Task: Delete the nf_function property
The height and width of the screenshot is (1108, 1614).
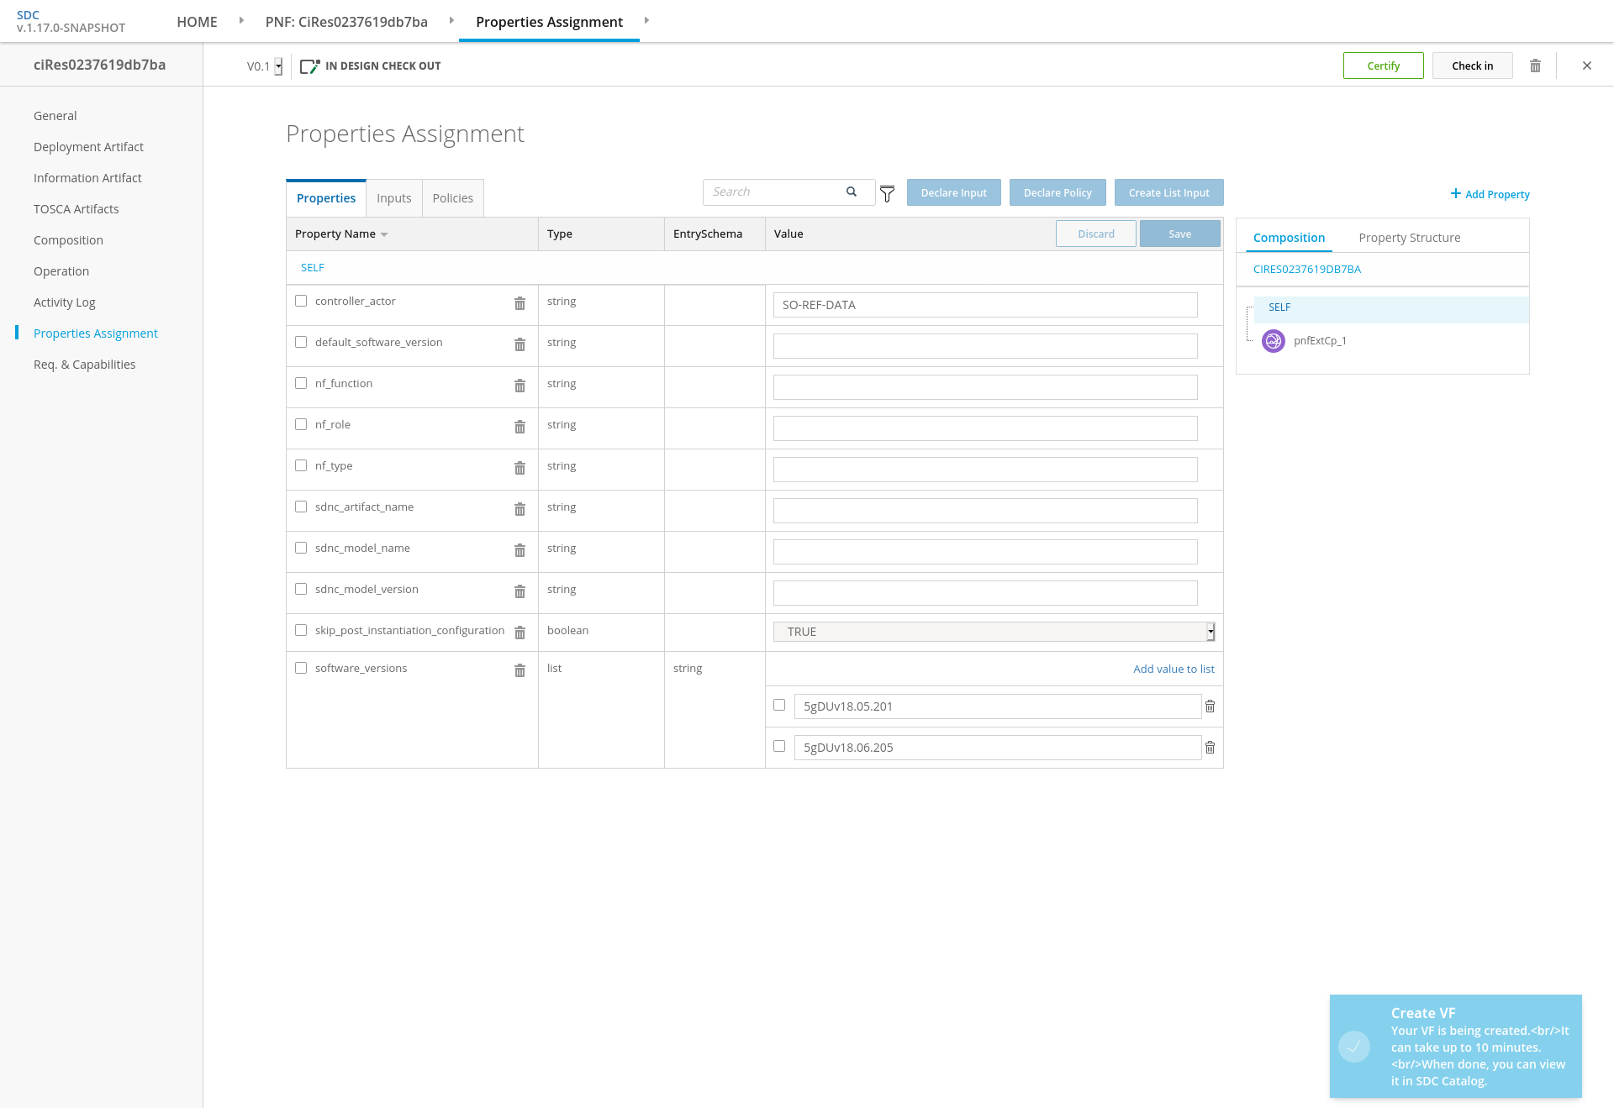Action: point(520,386)
